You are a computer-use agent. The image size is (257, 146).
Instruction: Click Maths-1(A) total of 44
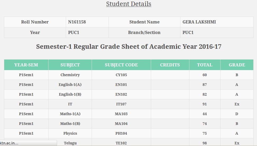tap(205, 114)
